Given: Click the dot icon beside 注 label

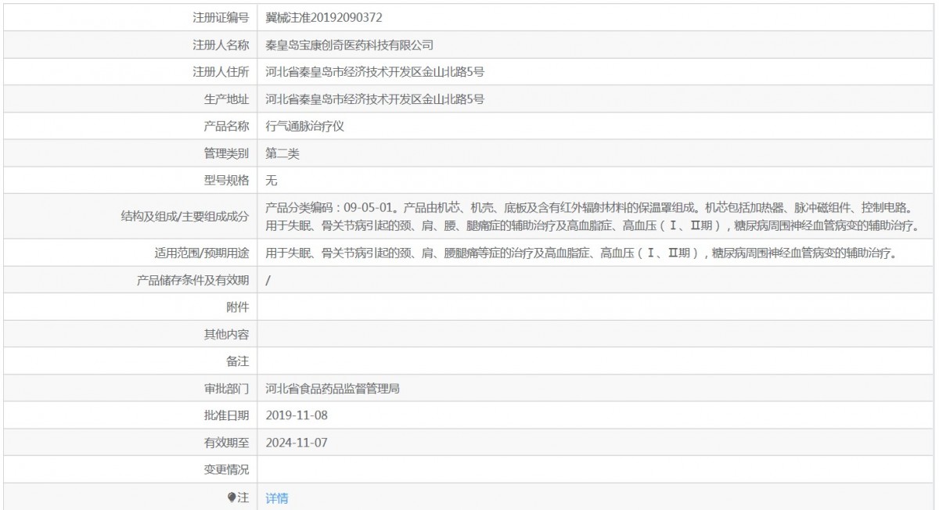Looking at the screenshot, I should (x=232, y=497).
